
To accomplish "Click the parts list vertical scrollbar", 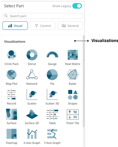I will click(84, 81).
